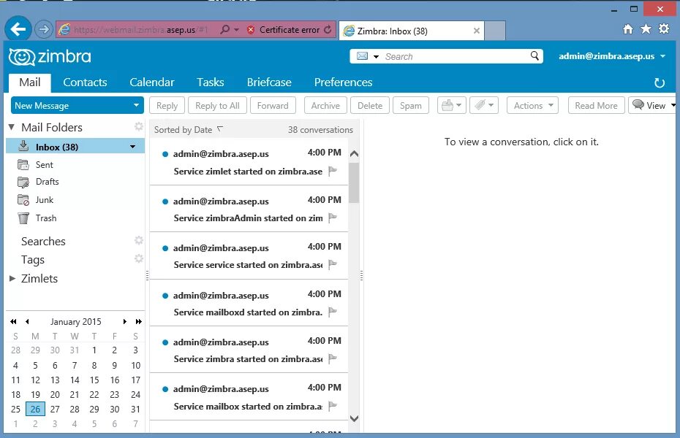Click the browser Forward arrow button

[x=43, y=29]
